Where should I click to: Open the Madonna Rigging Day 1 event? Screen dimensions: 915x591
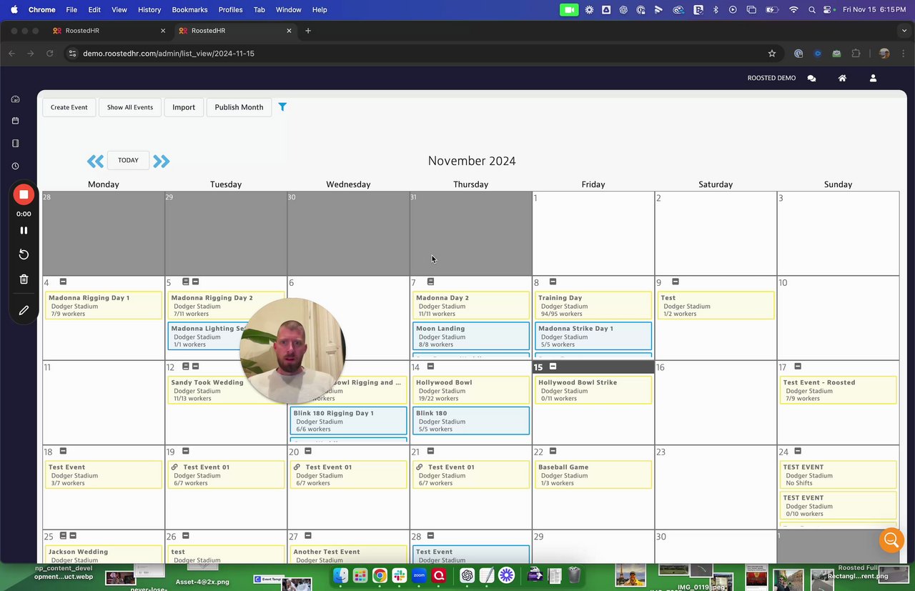[x=104, y=305]
